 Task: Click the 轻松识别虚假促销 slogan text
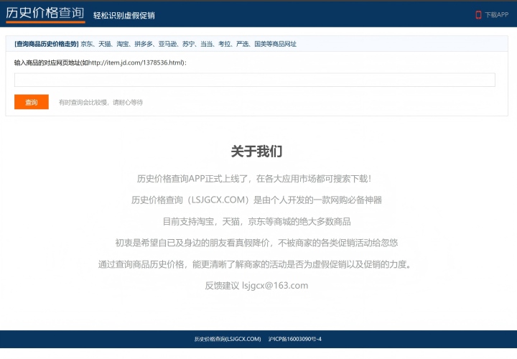[x=124, y=16]
